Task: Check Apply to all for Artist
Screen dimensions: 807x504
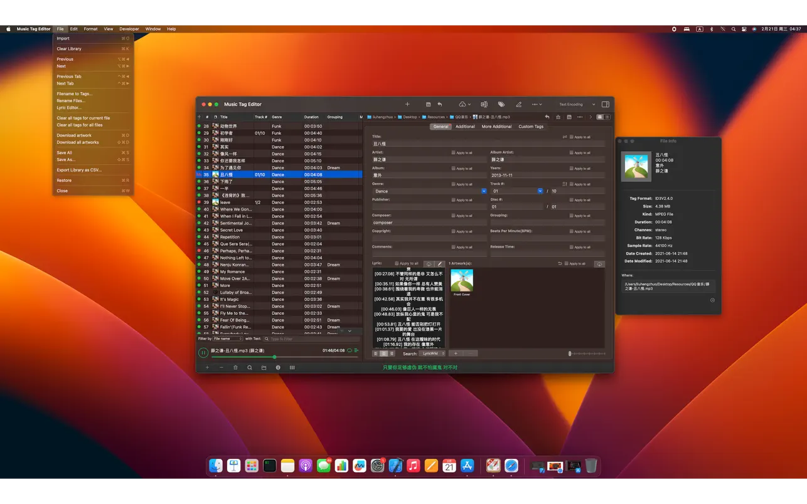Action: (x=454, y=153)
